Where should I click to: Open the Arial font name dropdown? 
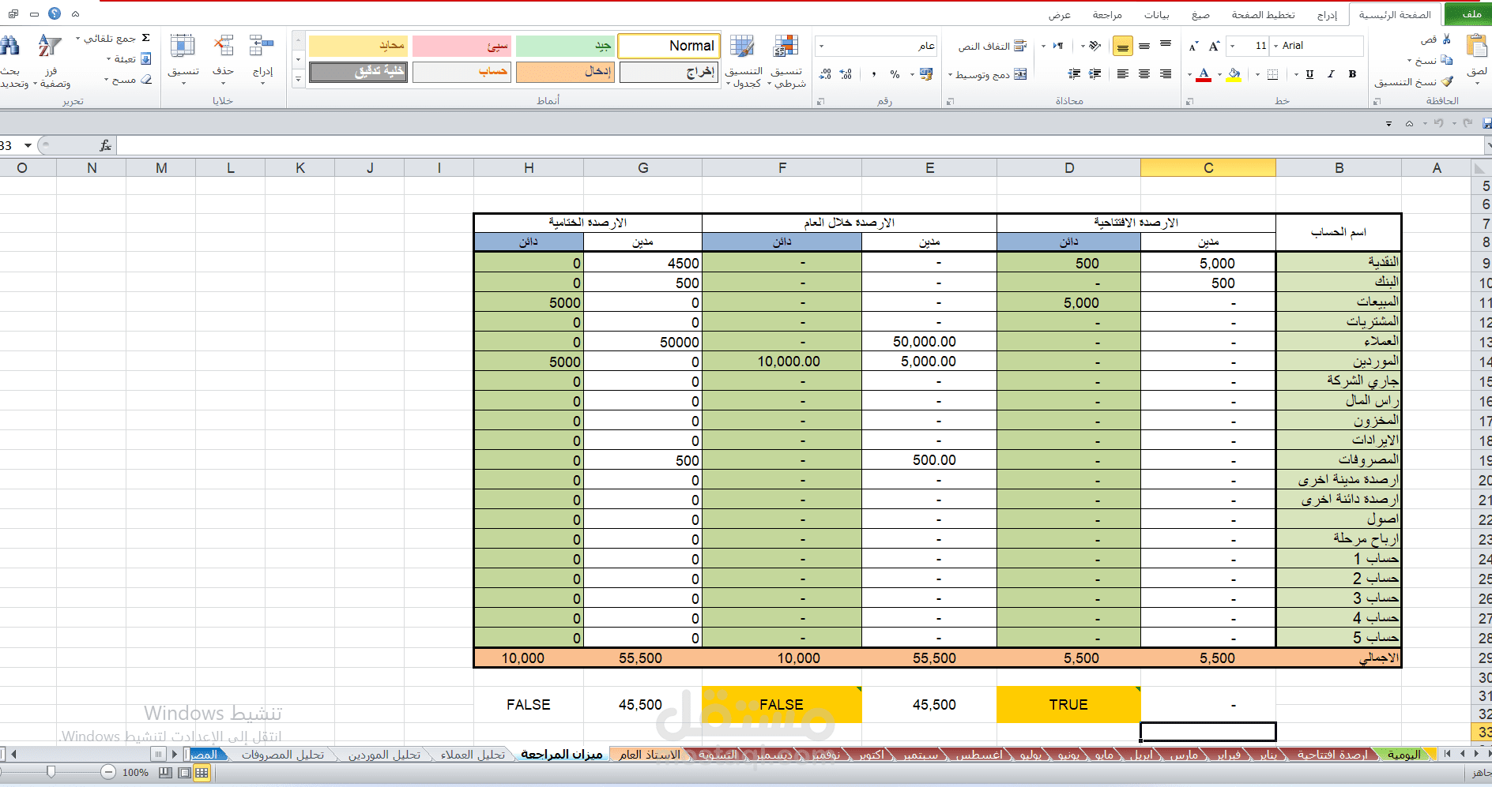click(x=1275, y=46)
